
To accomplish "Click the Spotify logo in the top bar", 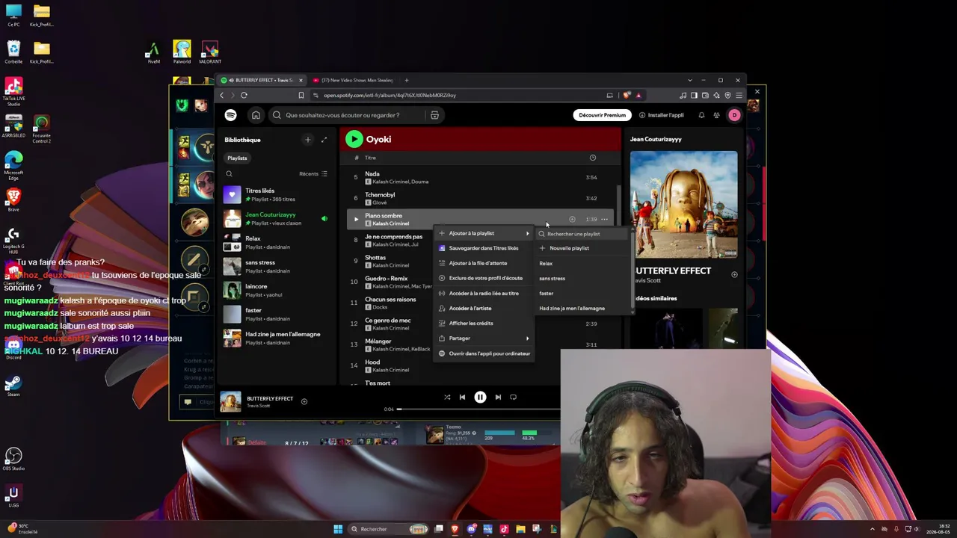I will (x=230, y=115).
